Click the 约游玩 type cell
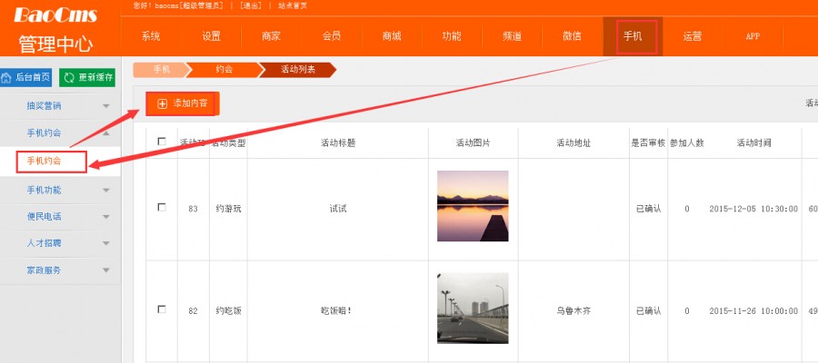 point(228,209)
